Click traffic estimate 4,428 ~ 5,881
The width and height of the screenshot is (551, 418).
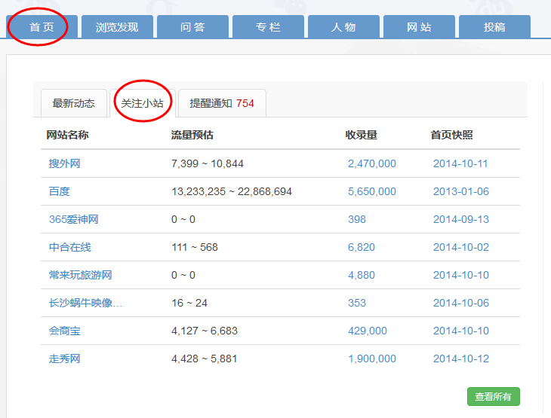(x=204, y=359)
